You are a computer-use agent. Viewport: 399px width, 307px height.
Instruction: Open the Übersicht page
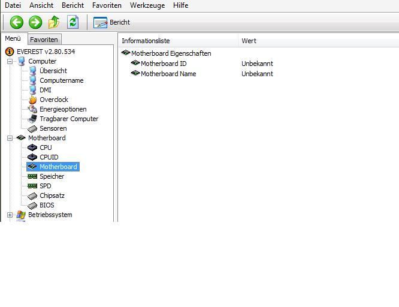53,71
